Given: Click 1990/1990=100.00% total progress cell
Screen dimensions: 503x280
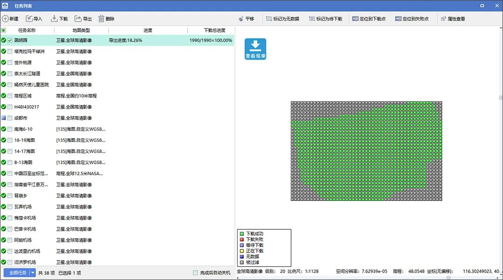Looking at the screenshot, I should coord(211,40).
